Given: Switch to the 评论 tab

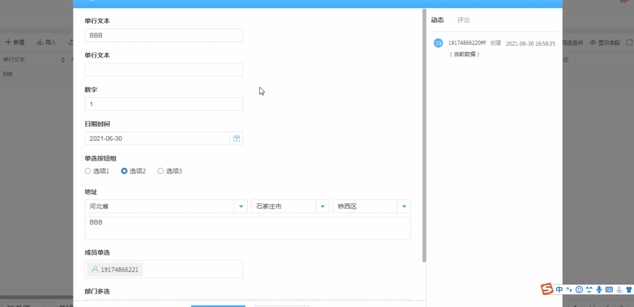Looking at the screenshot, I should click(x=463, y=20).
